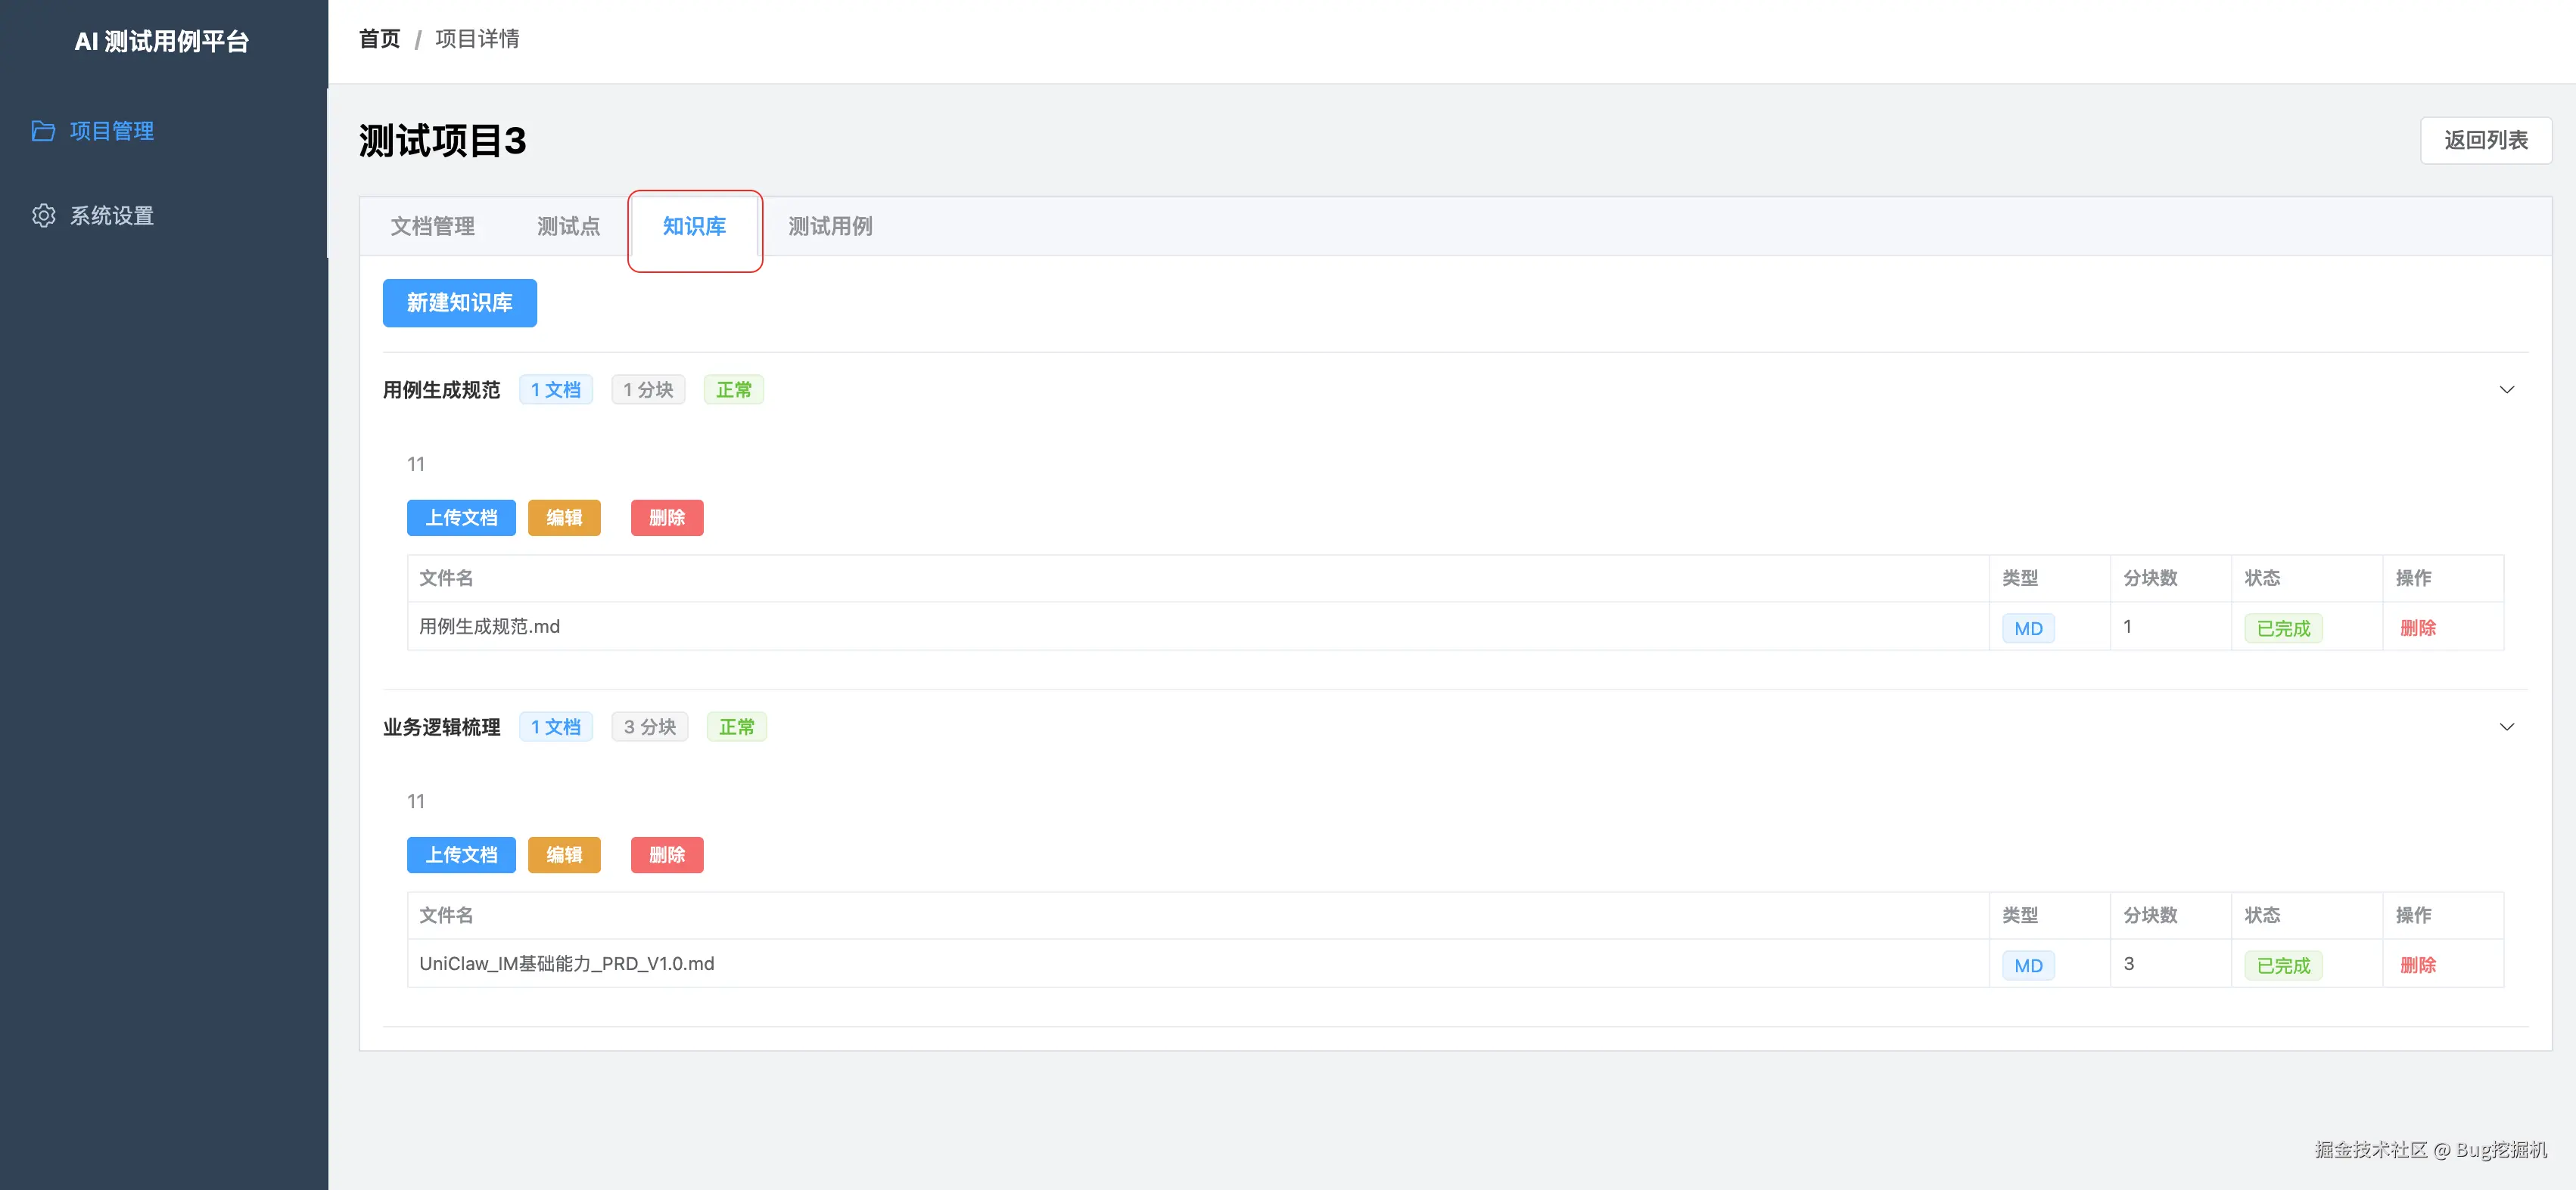Screen dimensions: 2576x1190
Task: Click the 业务逻辑梳理 header title
Action: pyautogui.click(x=441, y=727)
